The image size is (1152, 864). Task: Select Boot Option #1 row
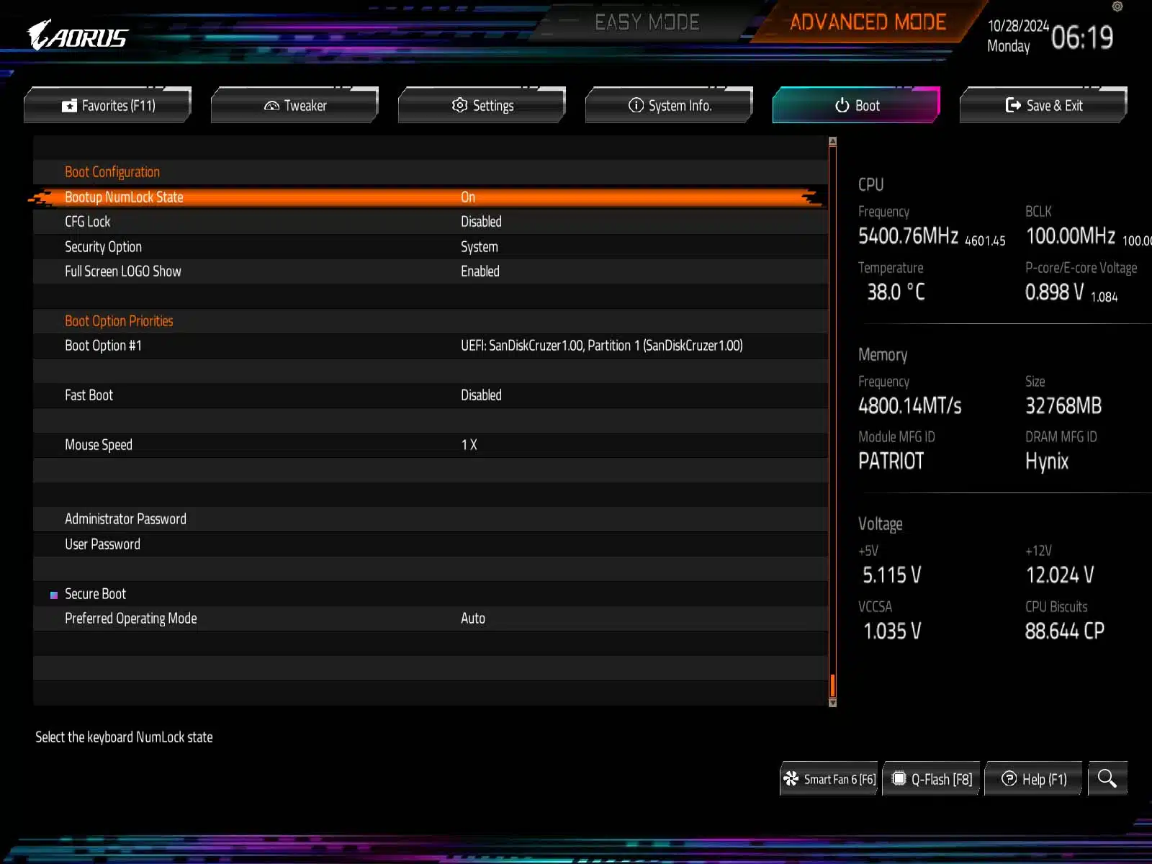[430, 346]
